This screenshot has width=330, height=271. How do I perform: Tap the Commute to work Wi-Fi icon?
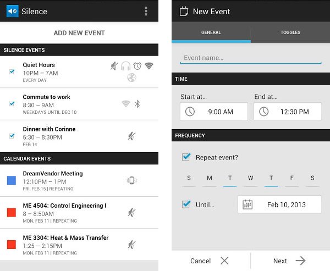coord(126,104)
